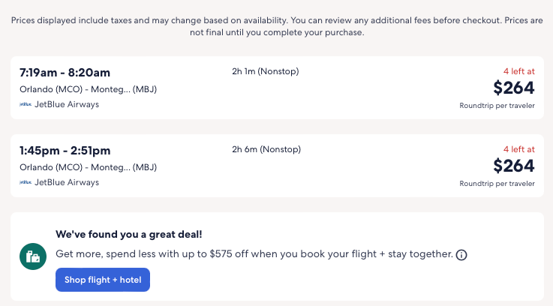Click the Orlando (MCO) route on the first flight
Screen dimensions: 553x306
click(88, 89)
